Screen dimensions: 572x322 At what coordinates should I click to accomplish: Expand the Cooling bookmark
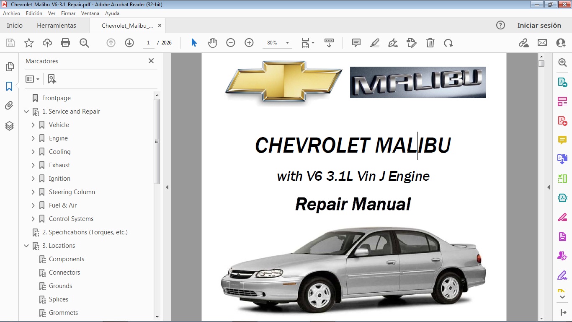(33, 152)
